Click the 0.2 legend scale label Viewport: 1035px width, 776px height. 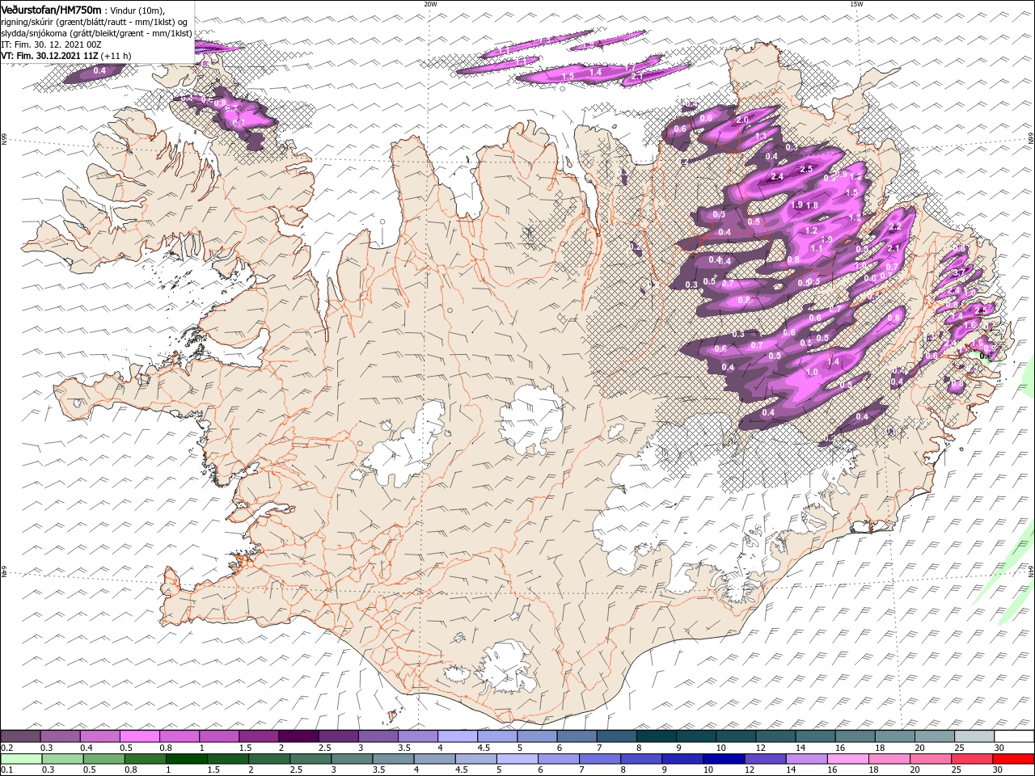[x=6, y=748]
